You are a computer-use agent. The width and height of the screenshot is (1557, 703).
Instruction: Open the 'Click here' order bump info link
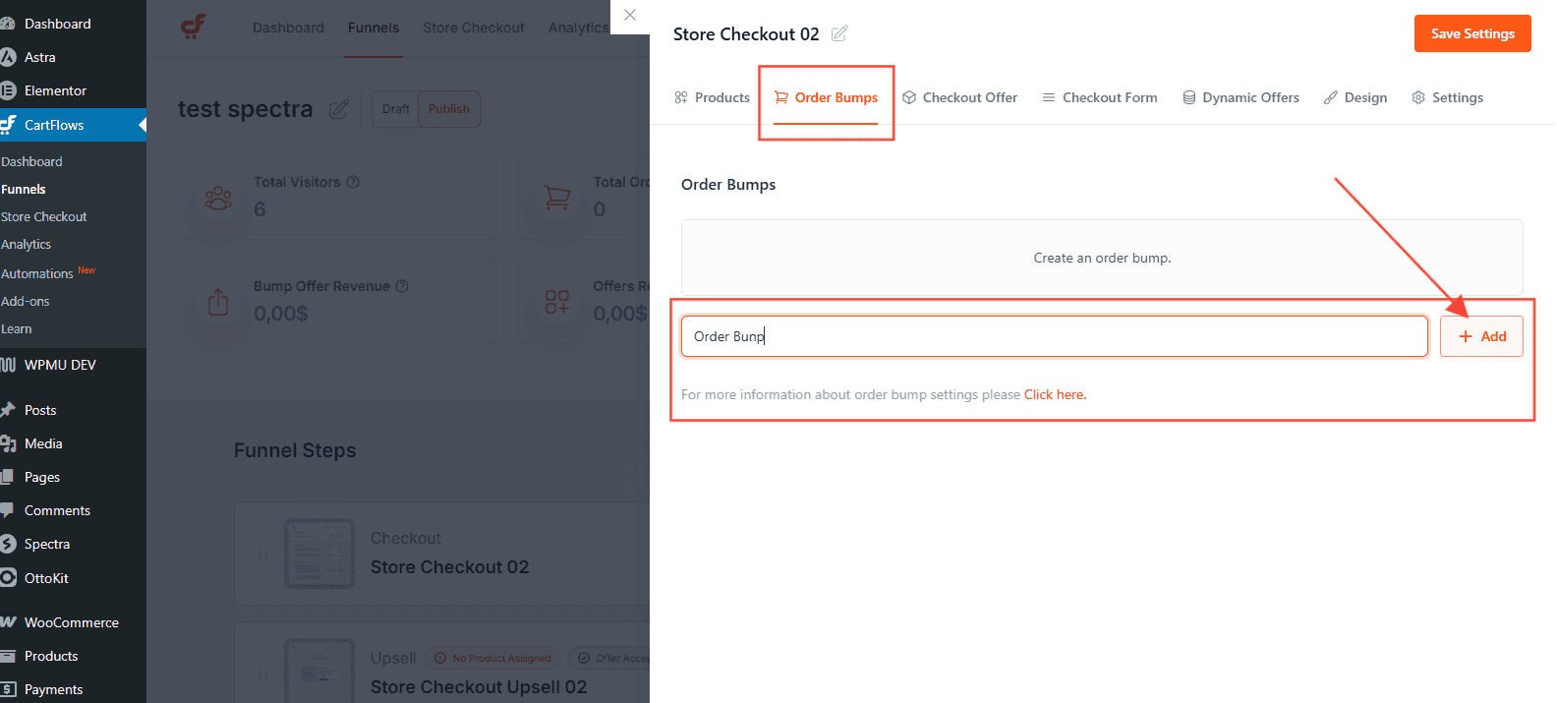1055,394
